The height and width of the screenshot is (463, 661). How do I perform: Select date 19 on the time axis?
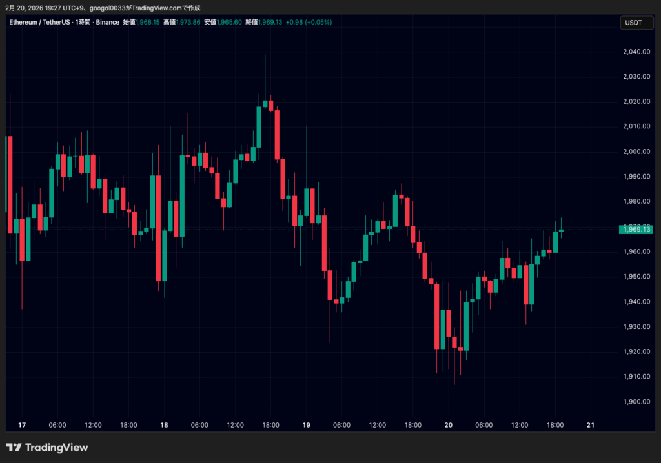click(x=307, y=425)
